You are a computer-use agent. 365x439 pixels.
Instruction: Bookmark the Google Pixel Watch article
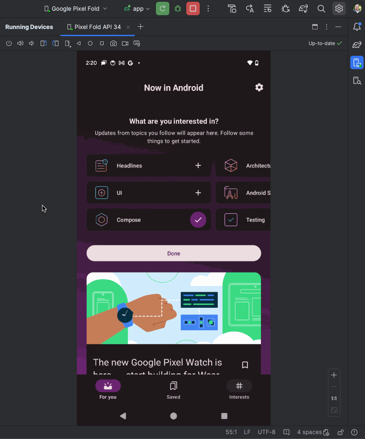tap(245, 365)
